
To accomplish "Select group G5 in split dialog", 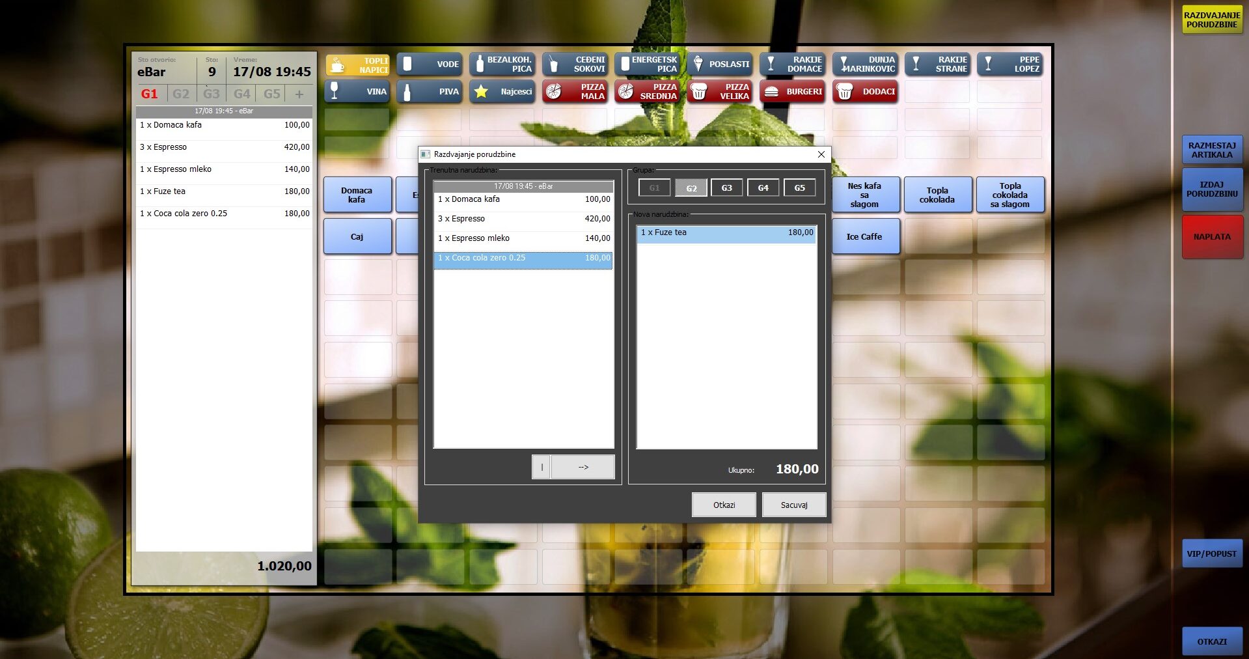I will pyautogui.click(x=799, y=188).
